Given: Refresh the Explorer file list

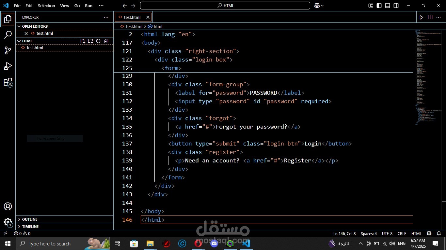Looking at the screenshot, I should point(98,41).
